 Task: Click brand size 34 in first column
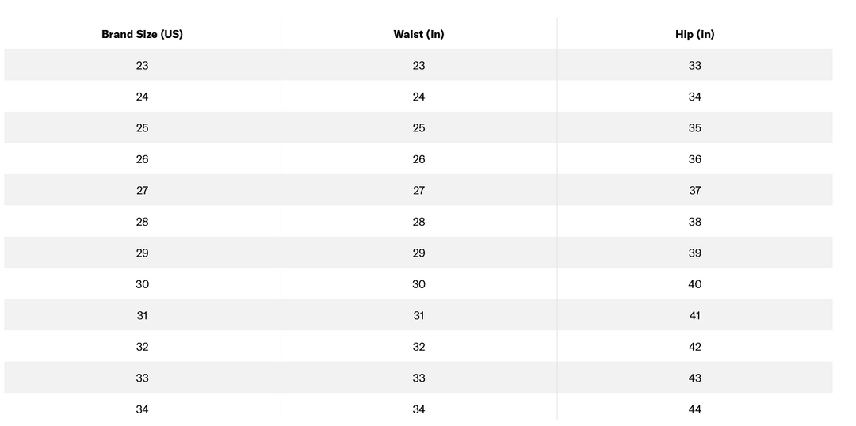click(x=142, y=409)
